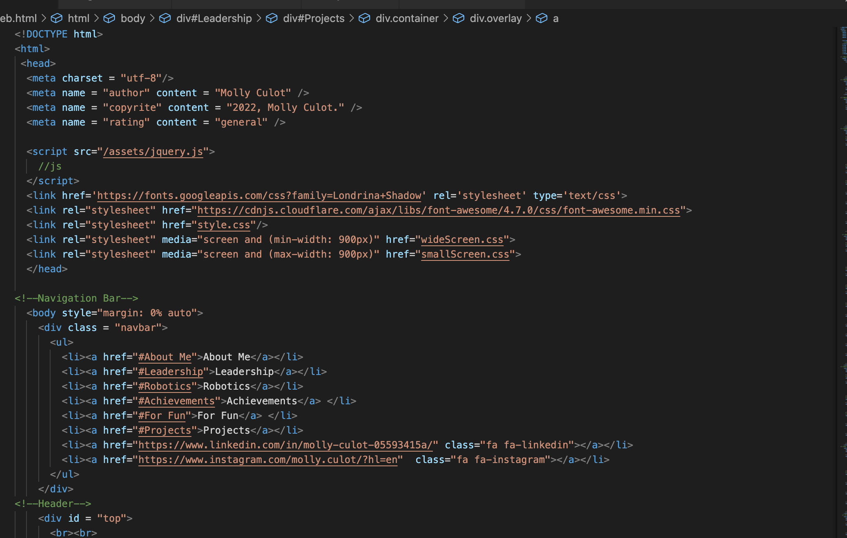Viewport: 847px width, 538px height.
Task: Click the html element cube icon in breadcrumbs
Action: tap(57, 18)
